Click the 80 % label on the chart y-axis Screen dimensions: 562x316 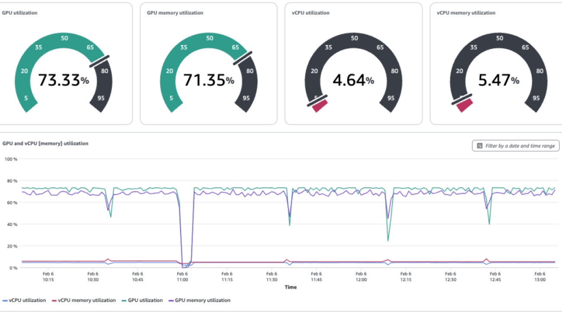12,181
